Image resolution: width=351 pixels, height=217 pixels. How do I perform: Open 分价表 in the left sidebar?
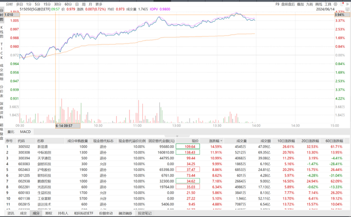click(x=2, y=91)
